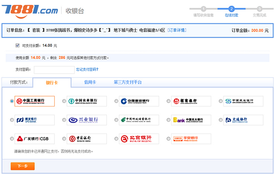The image size is (274, 174).
Task: Select the 浦发银行 radio button
Action: coord(12,120)
